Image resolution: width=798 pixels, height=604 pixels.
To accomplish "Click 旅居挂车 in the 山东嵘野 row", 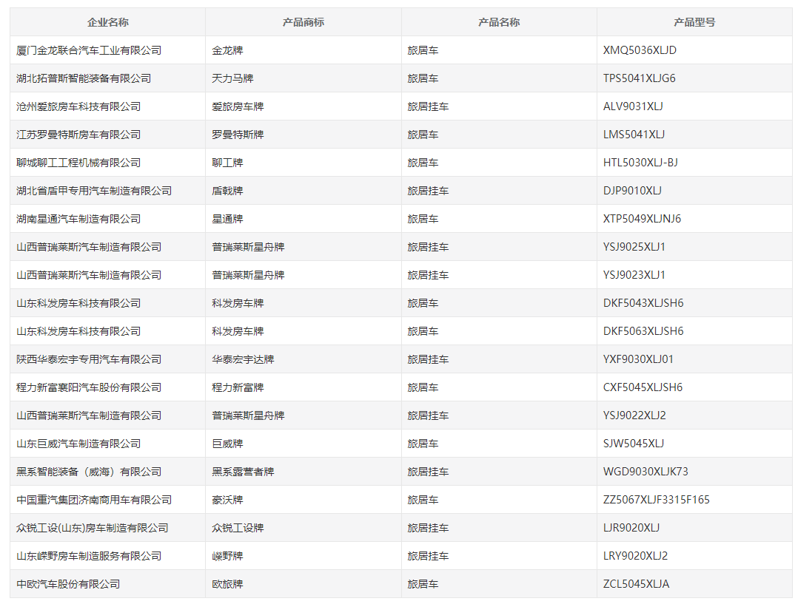I will click(x=428, y=556).
